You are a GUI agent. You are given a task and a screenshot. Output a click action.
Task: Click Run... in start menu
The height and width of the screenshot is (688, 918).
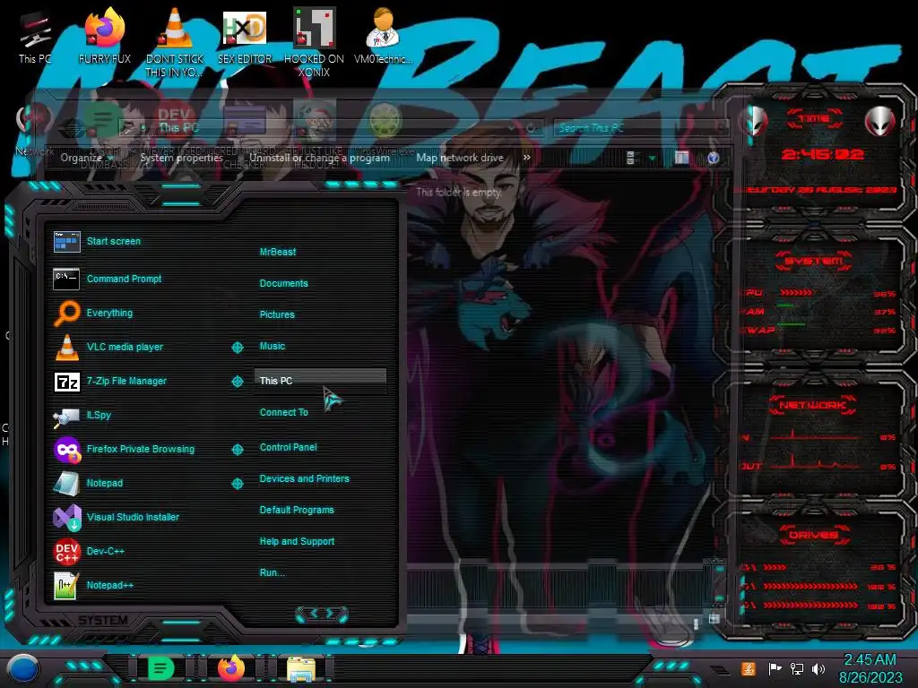click(x=273, y=572)
